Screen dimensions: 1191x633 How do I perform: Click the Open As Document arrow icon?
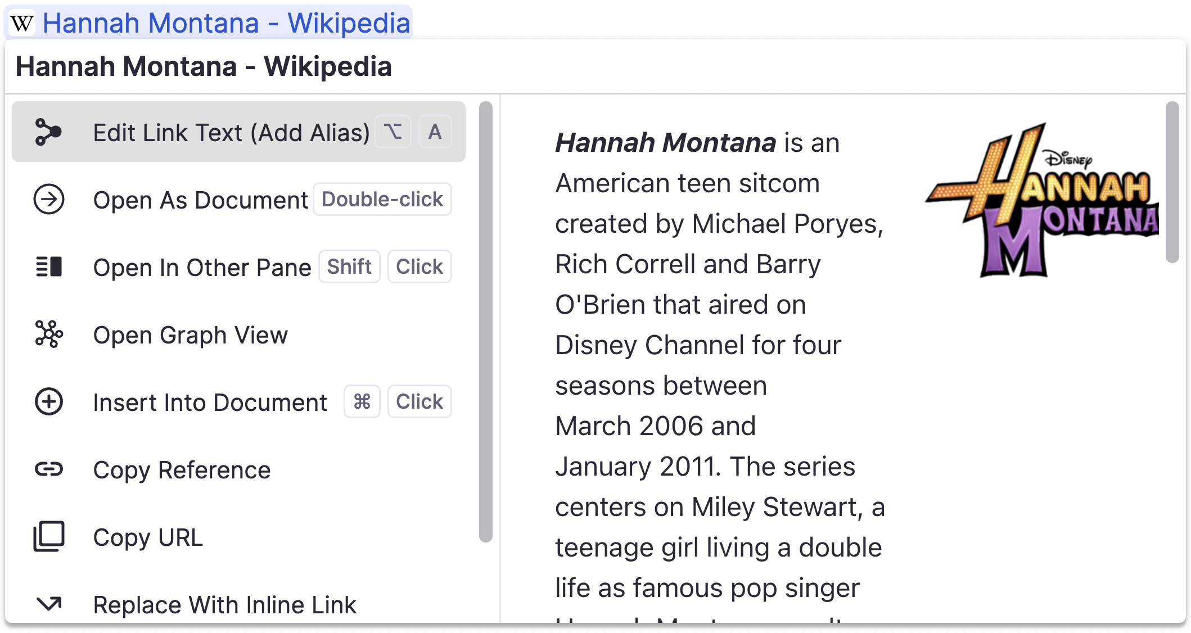point(49,200)
